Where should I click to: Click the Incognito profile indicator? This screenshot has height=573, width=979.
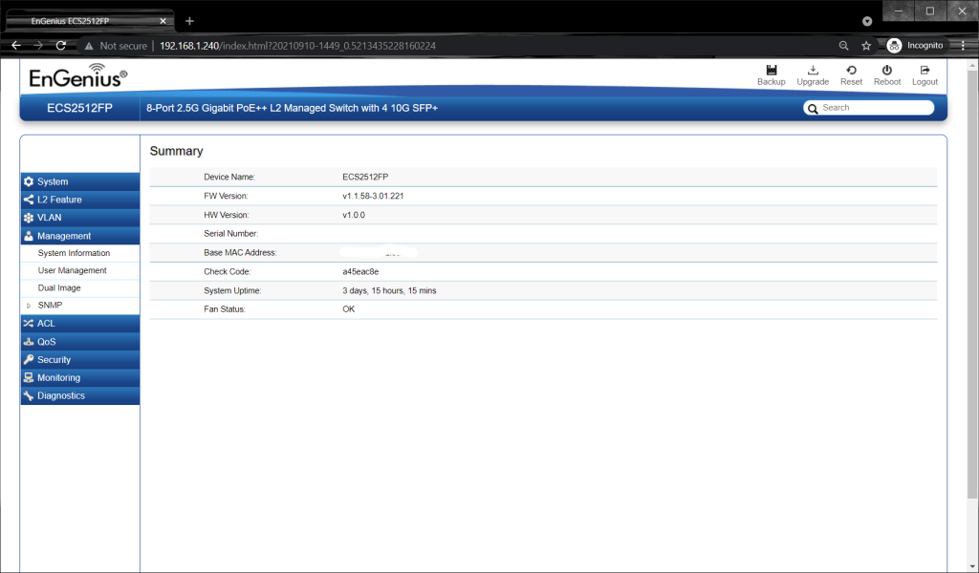tap(915, 46)
